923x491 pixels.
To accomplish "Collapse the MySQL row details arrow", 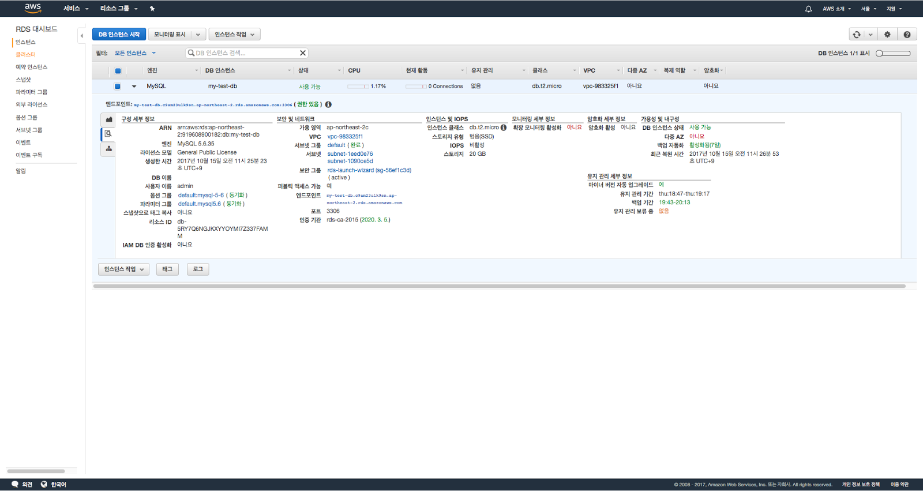I will [x=134, y=87].
